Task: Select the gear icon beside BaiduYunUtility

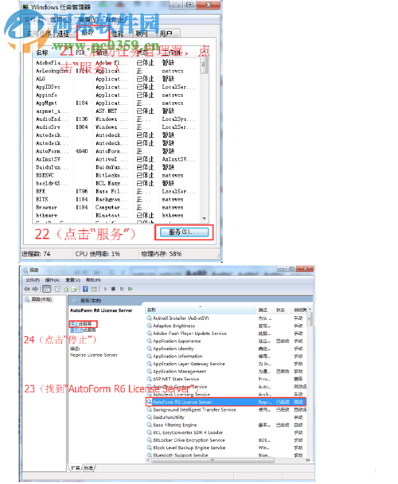Action: tap(150, 416)
